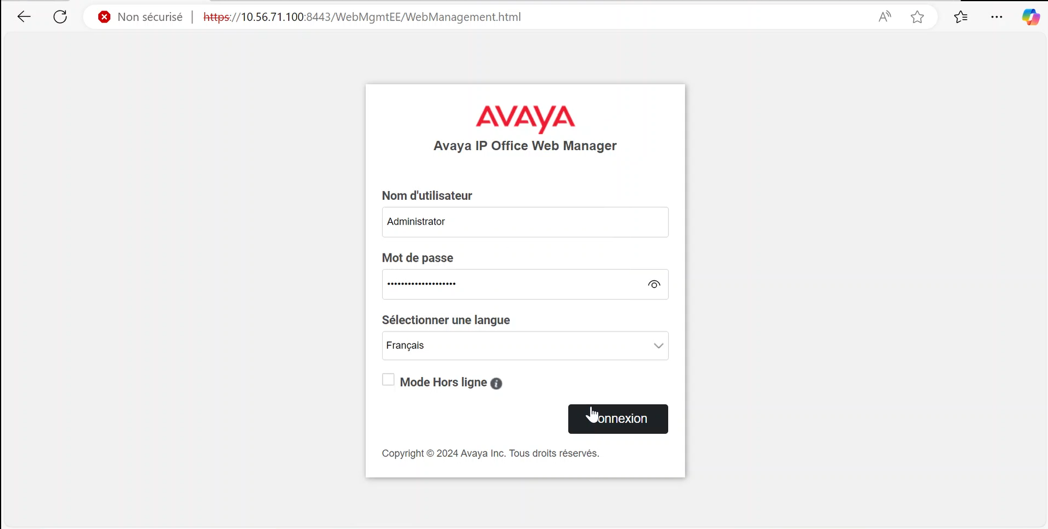1048x529 pixels.
Task: Click the Non sécurisé label text
Action: click(150, 17)
